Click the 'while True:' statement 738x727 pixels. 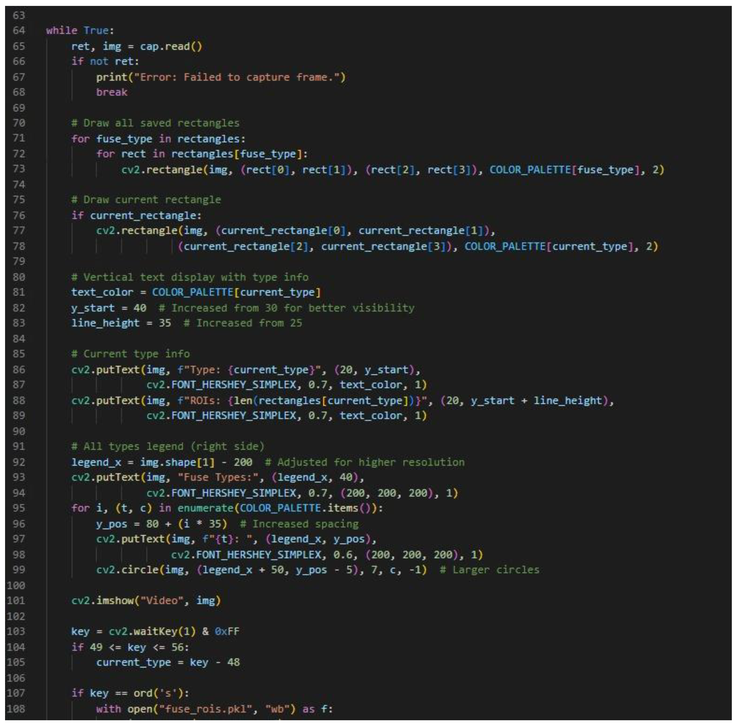(80, 30)
